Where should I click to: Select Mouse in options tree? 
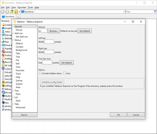19,30
